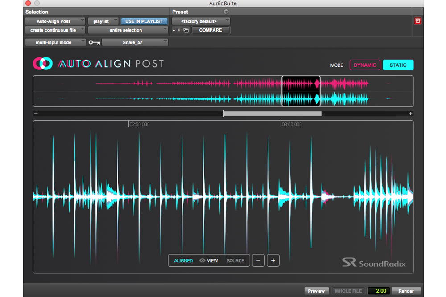Click the Preview button
This screenshot has height=297, width=446.
(316, 291)
